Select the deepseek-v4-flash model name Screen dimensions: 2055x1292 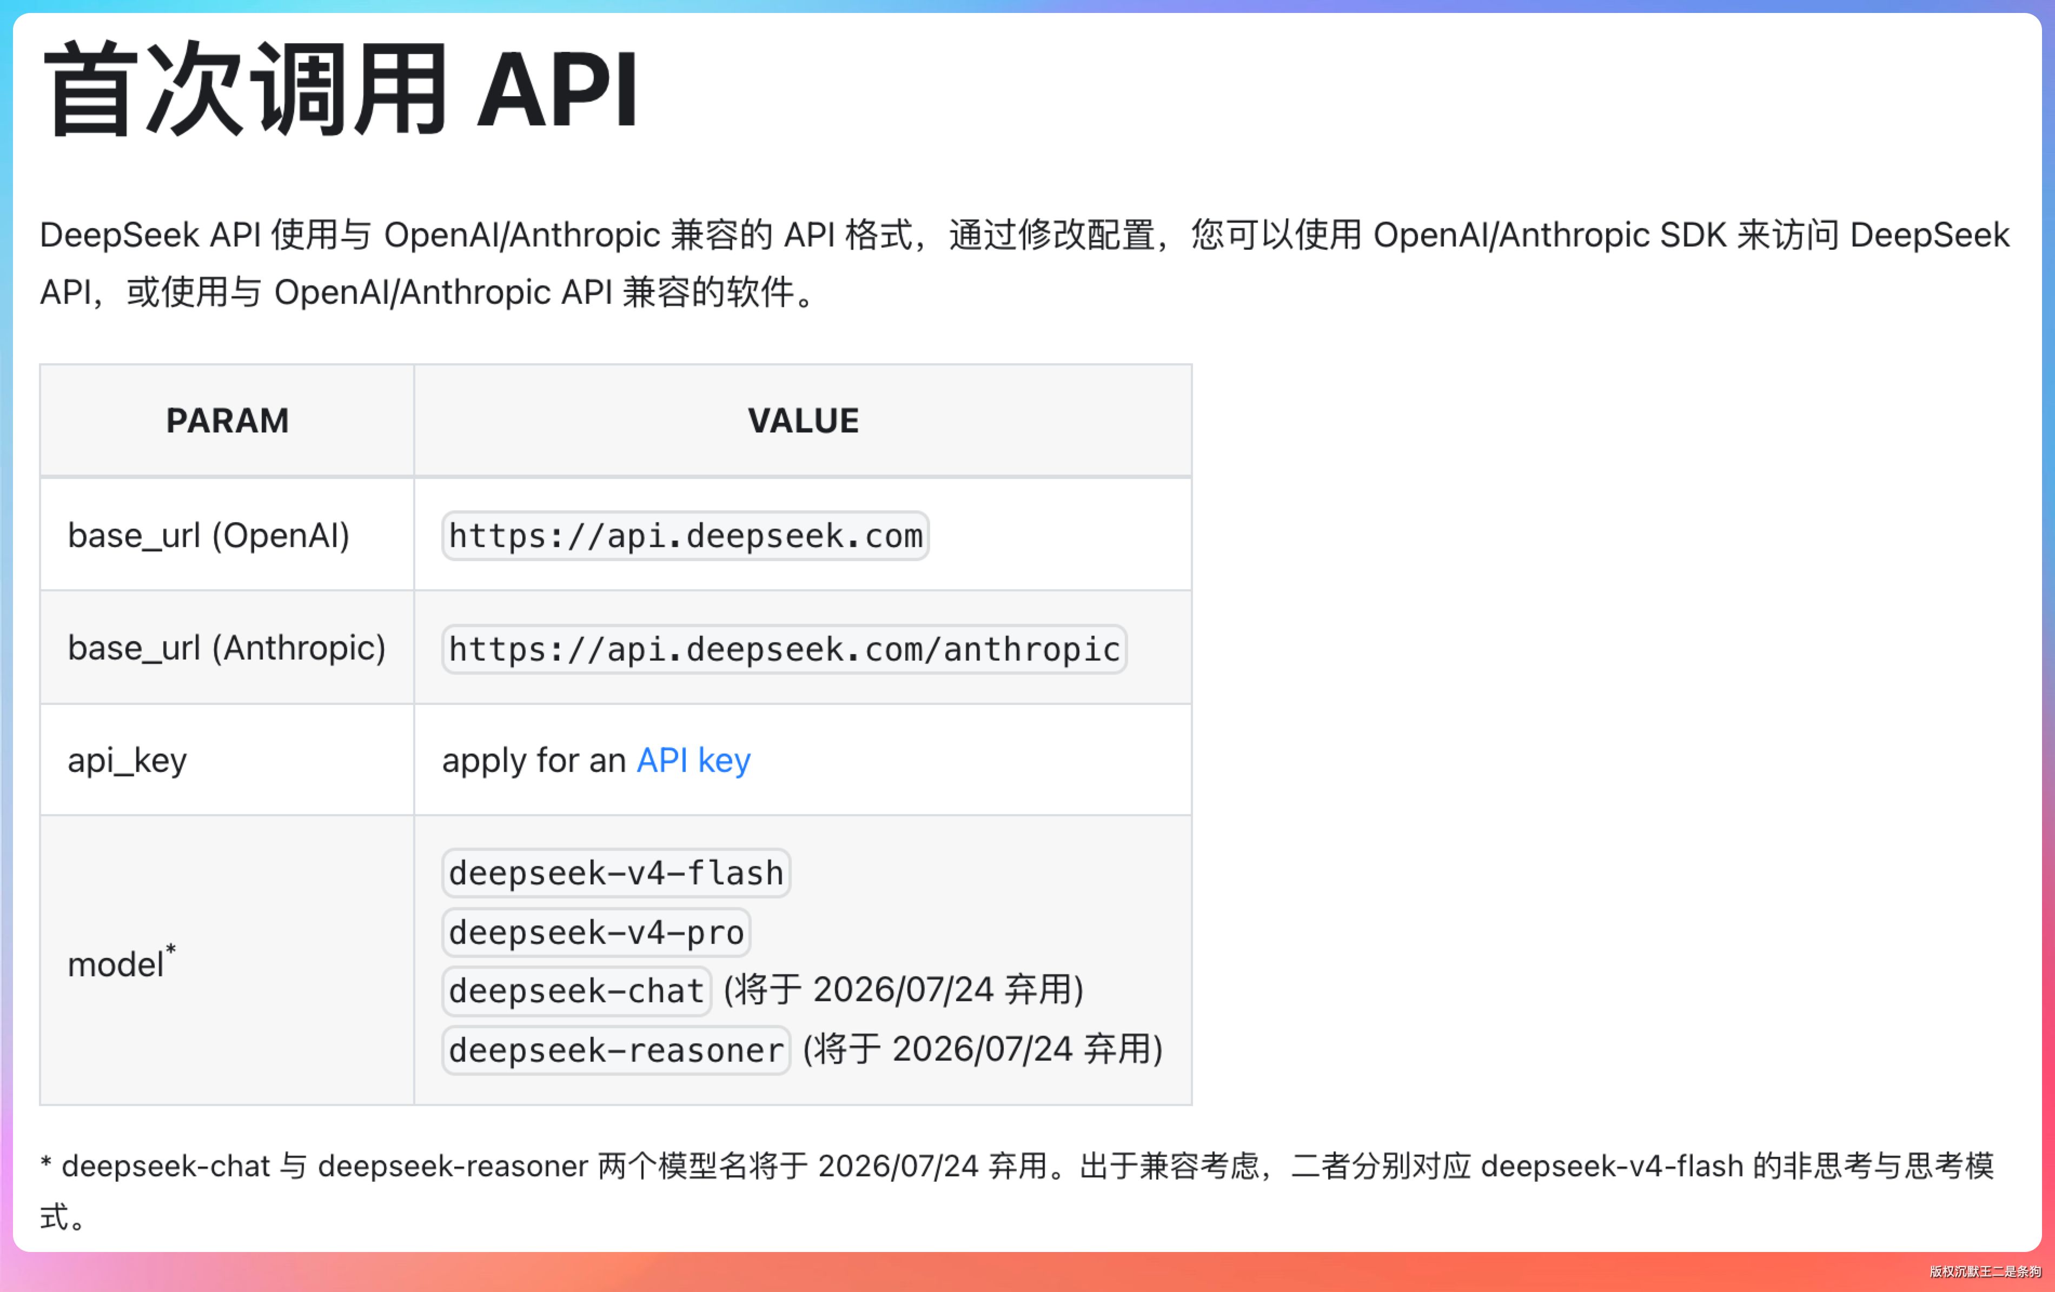tap(615, 873)
